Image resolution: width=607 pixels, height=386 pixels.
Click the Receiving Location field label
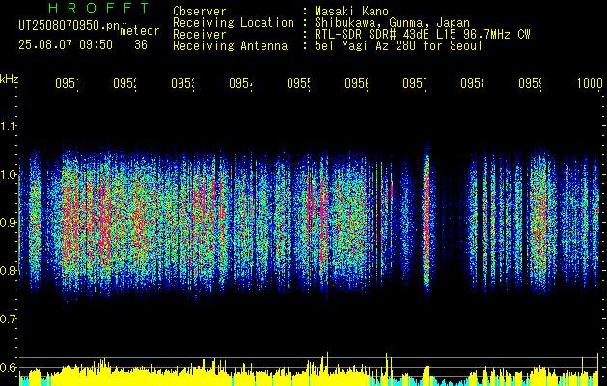pos(234,23)
